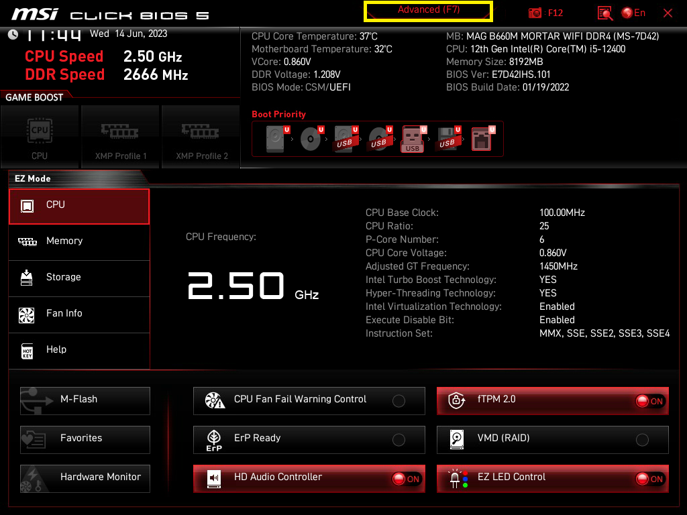The height and width of the screenshot is (515, 687).
Task: Take a screenshot with the F12 camera icon
Action: 535,13
